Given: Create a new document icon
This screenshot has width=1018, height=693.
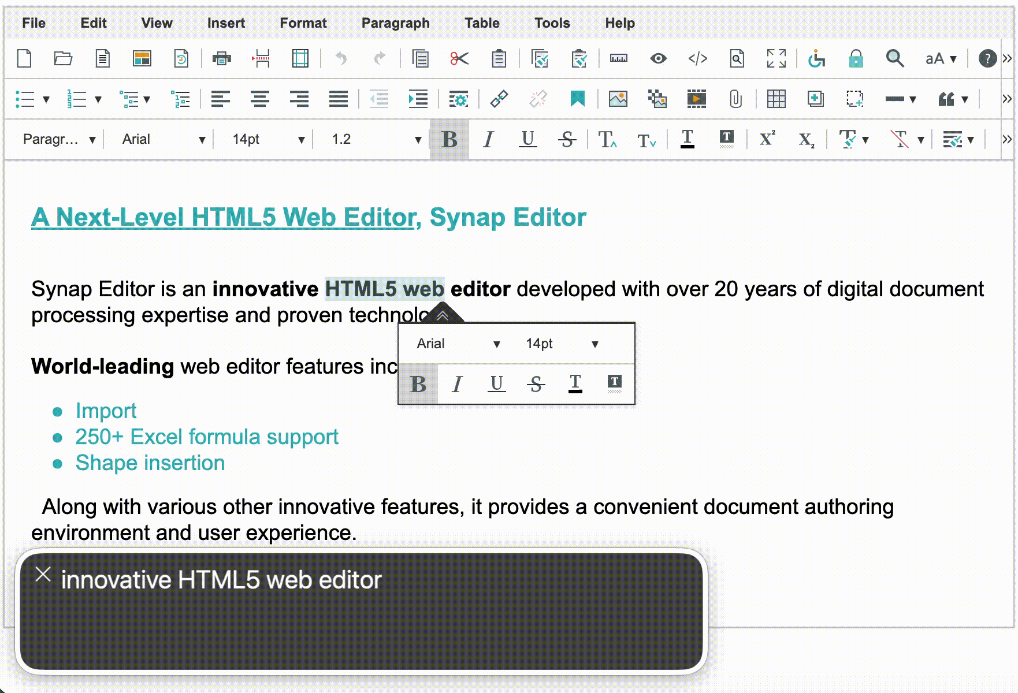Looking at the screenshot, I should coord(24,58).
